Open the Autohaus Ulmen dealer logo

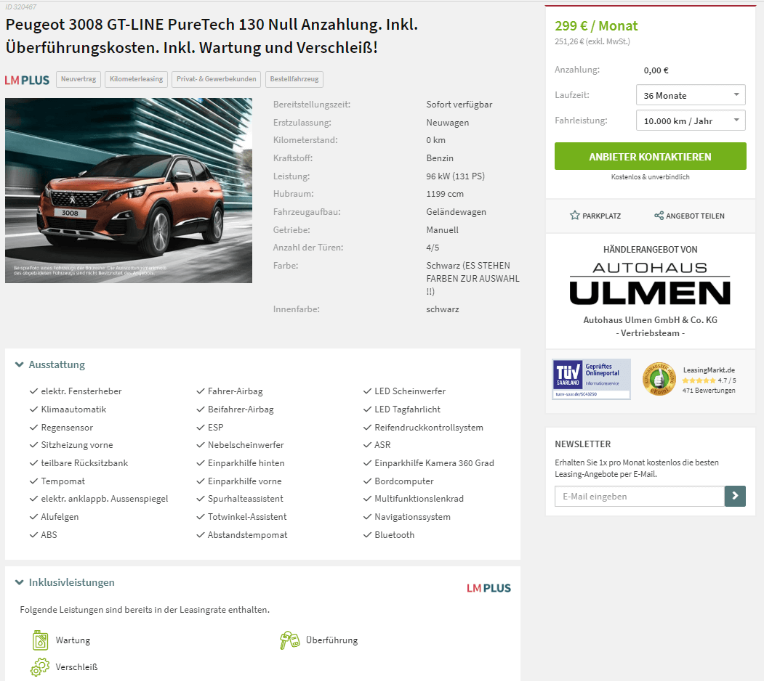point(650,284)
